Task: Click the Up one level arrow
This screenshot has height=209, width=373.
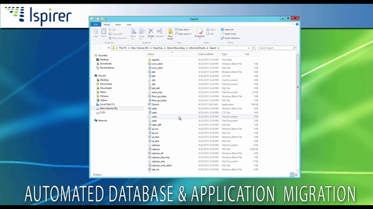Action: (x=109, y=48)
